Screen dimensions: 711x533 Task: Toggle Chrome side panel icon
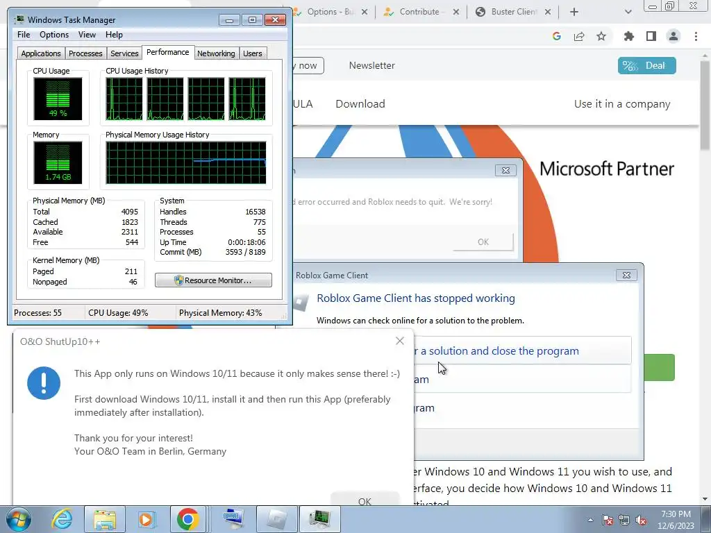[x=651, y=37]
